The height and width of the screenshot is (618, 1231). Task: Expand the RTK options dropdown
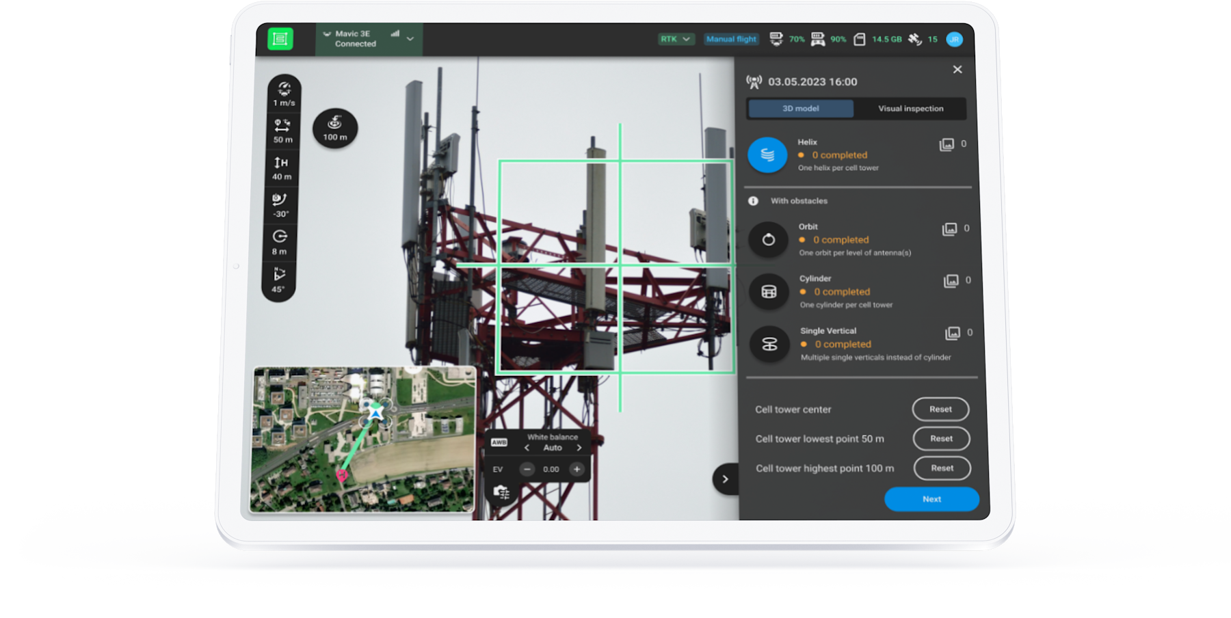(x=675, y=39)
